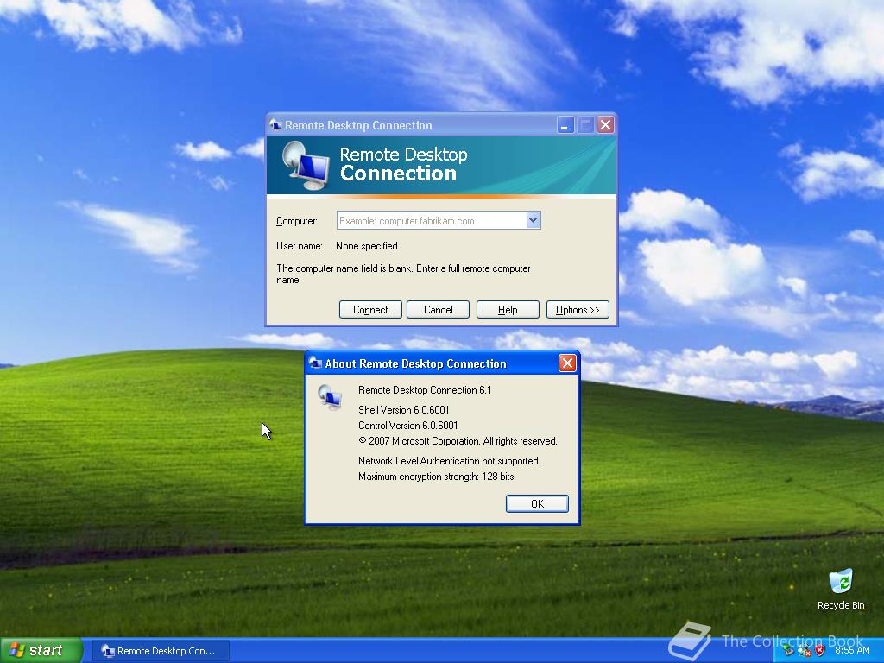Click 'Network Level Authentication not supported' text

449,461
